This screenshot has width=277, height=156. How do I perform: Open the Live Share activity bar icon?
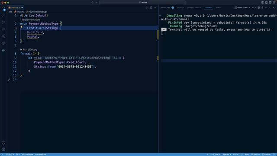[x=3, y=43]
